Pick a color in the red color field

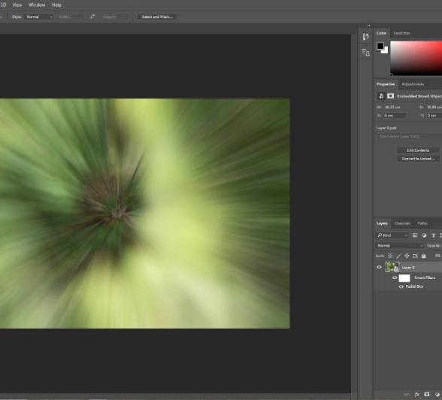tap(416, 58)
